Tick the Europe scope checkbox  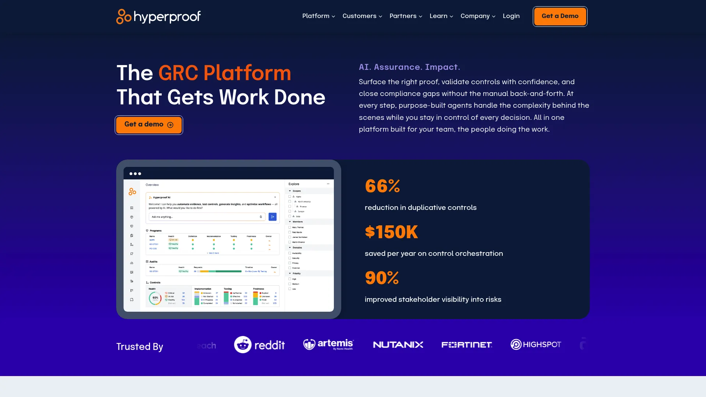click(x=290, y=211)
